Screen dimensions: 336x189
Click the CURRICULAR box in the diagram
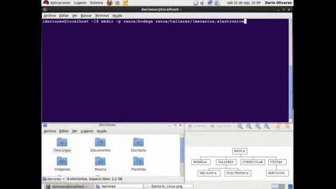coord(253,162)
